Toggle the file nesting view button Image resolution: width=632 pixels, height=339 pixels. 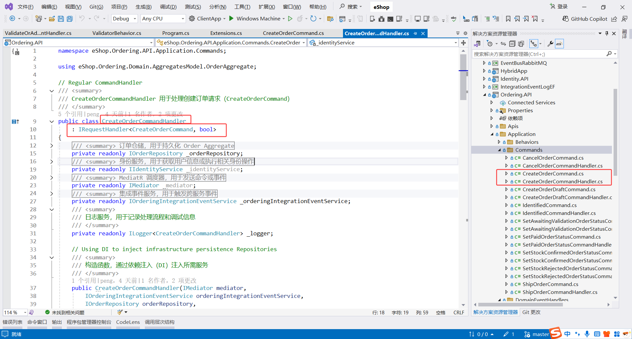point(534,44)
